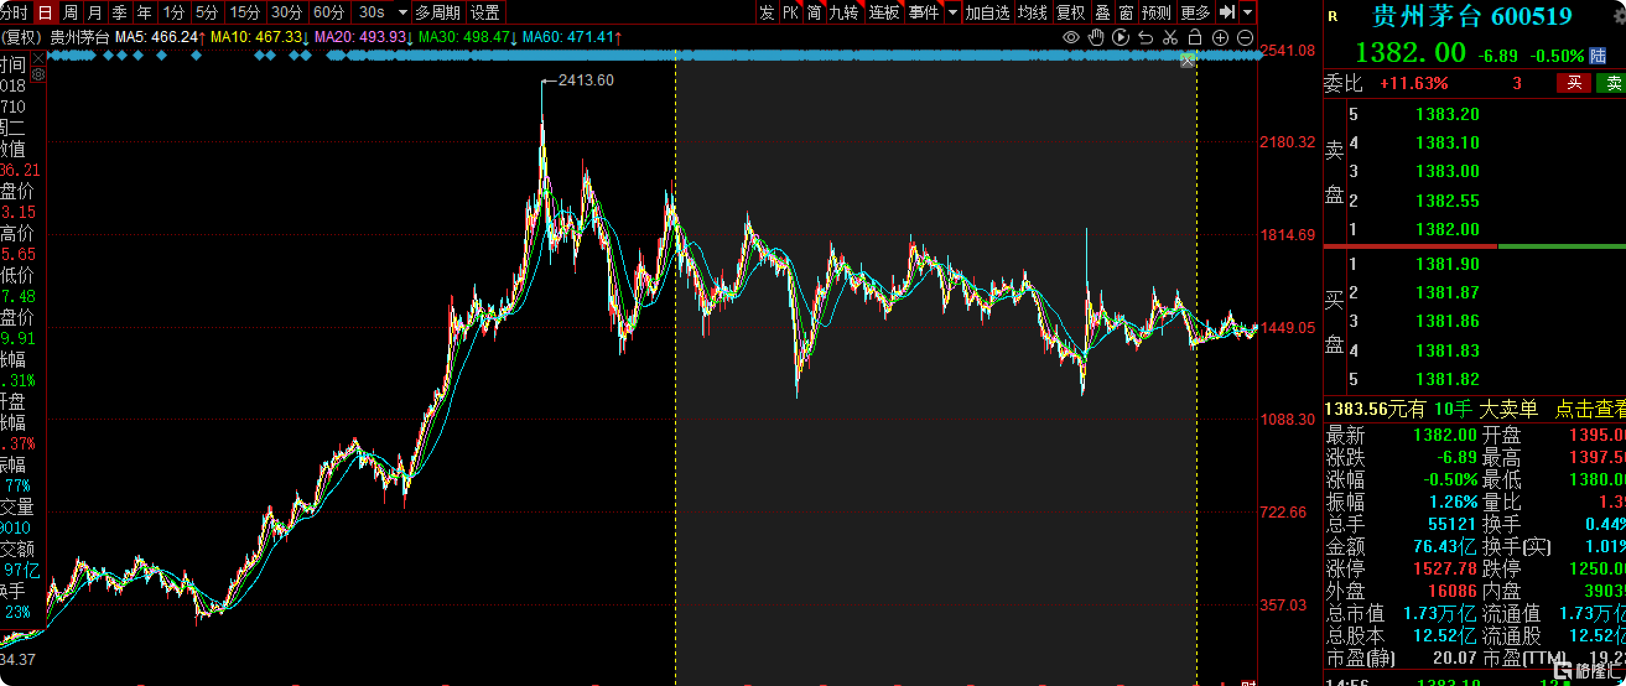
Task: Toggle the 九转 indicator
Action: [844, 12]
